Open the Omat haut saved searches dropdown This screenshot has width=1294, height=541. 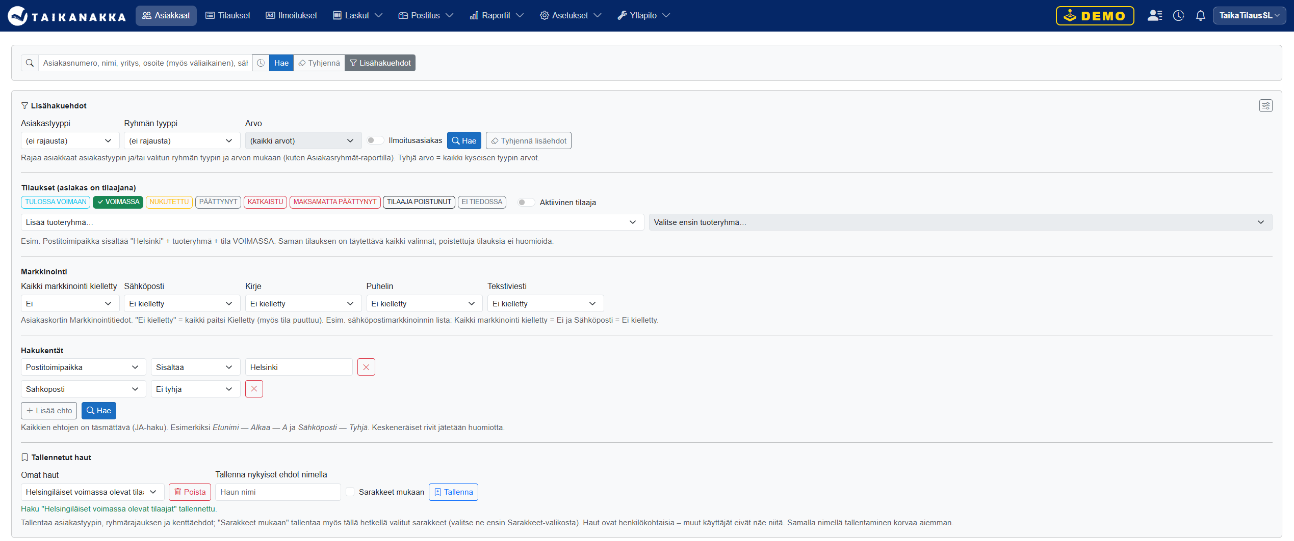coord(92,492)
